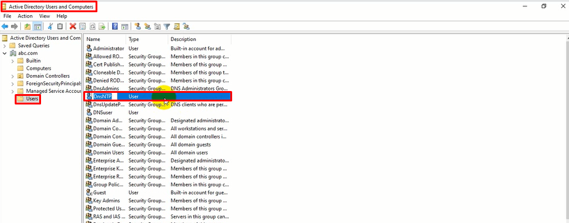569x223 pixels.
Task: Create a new group via toolbar icon
Action: 148,26
